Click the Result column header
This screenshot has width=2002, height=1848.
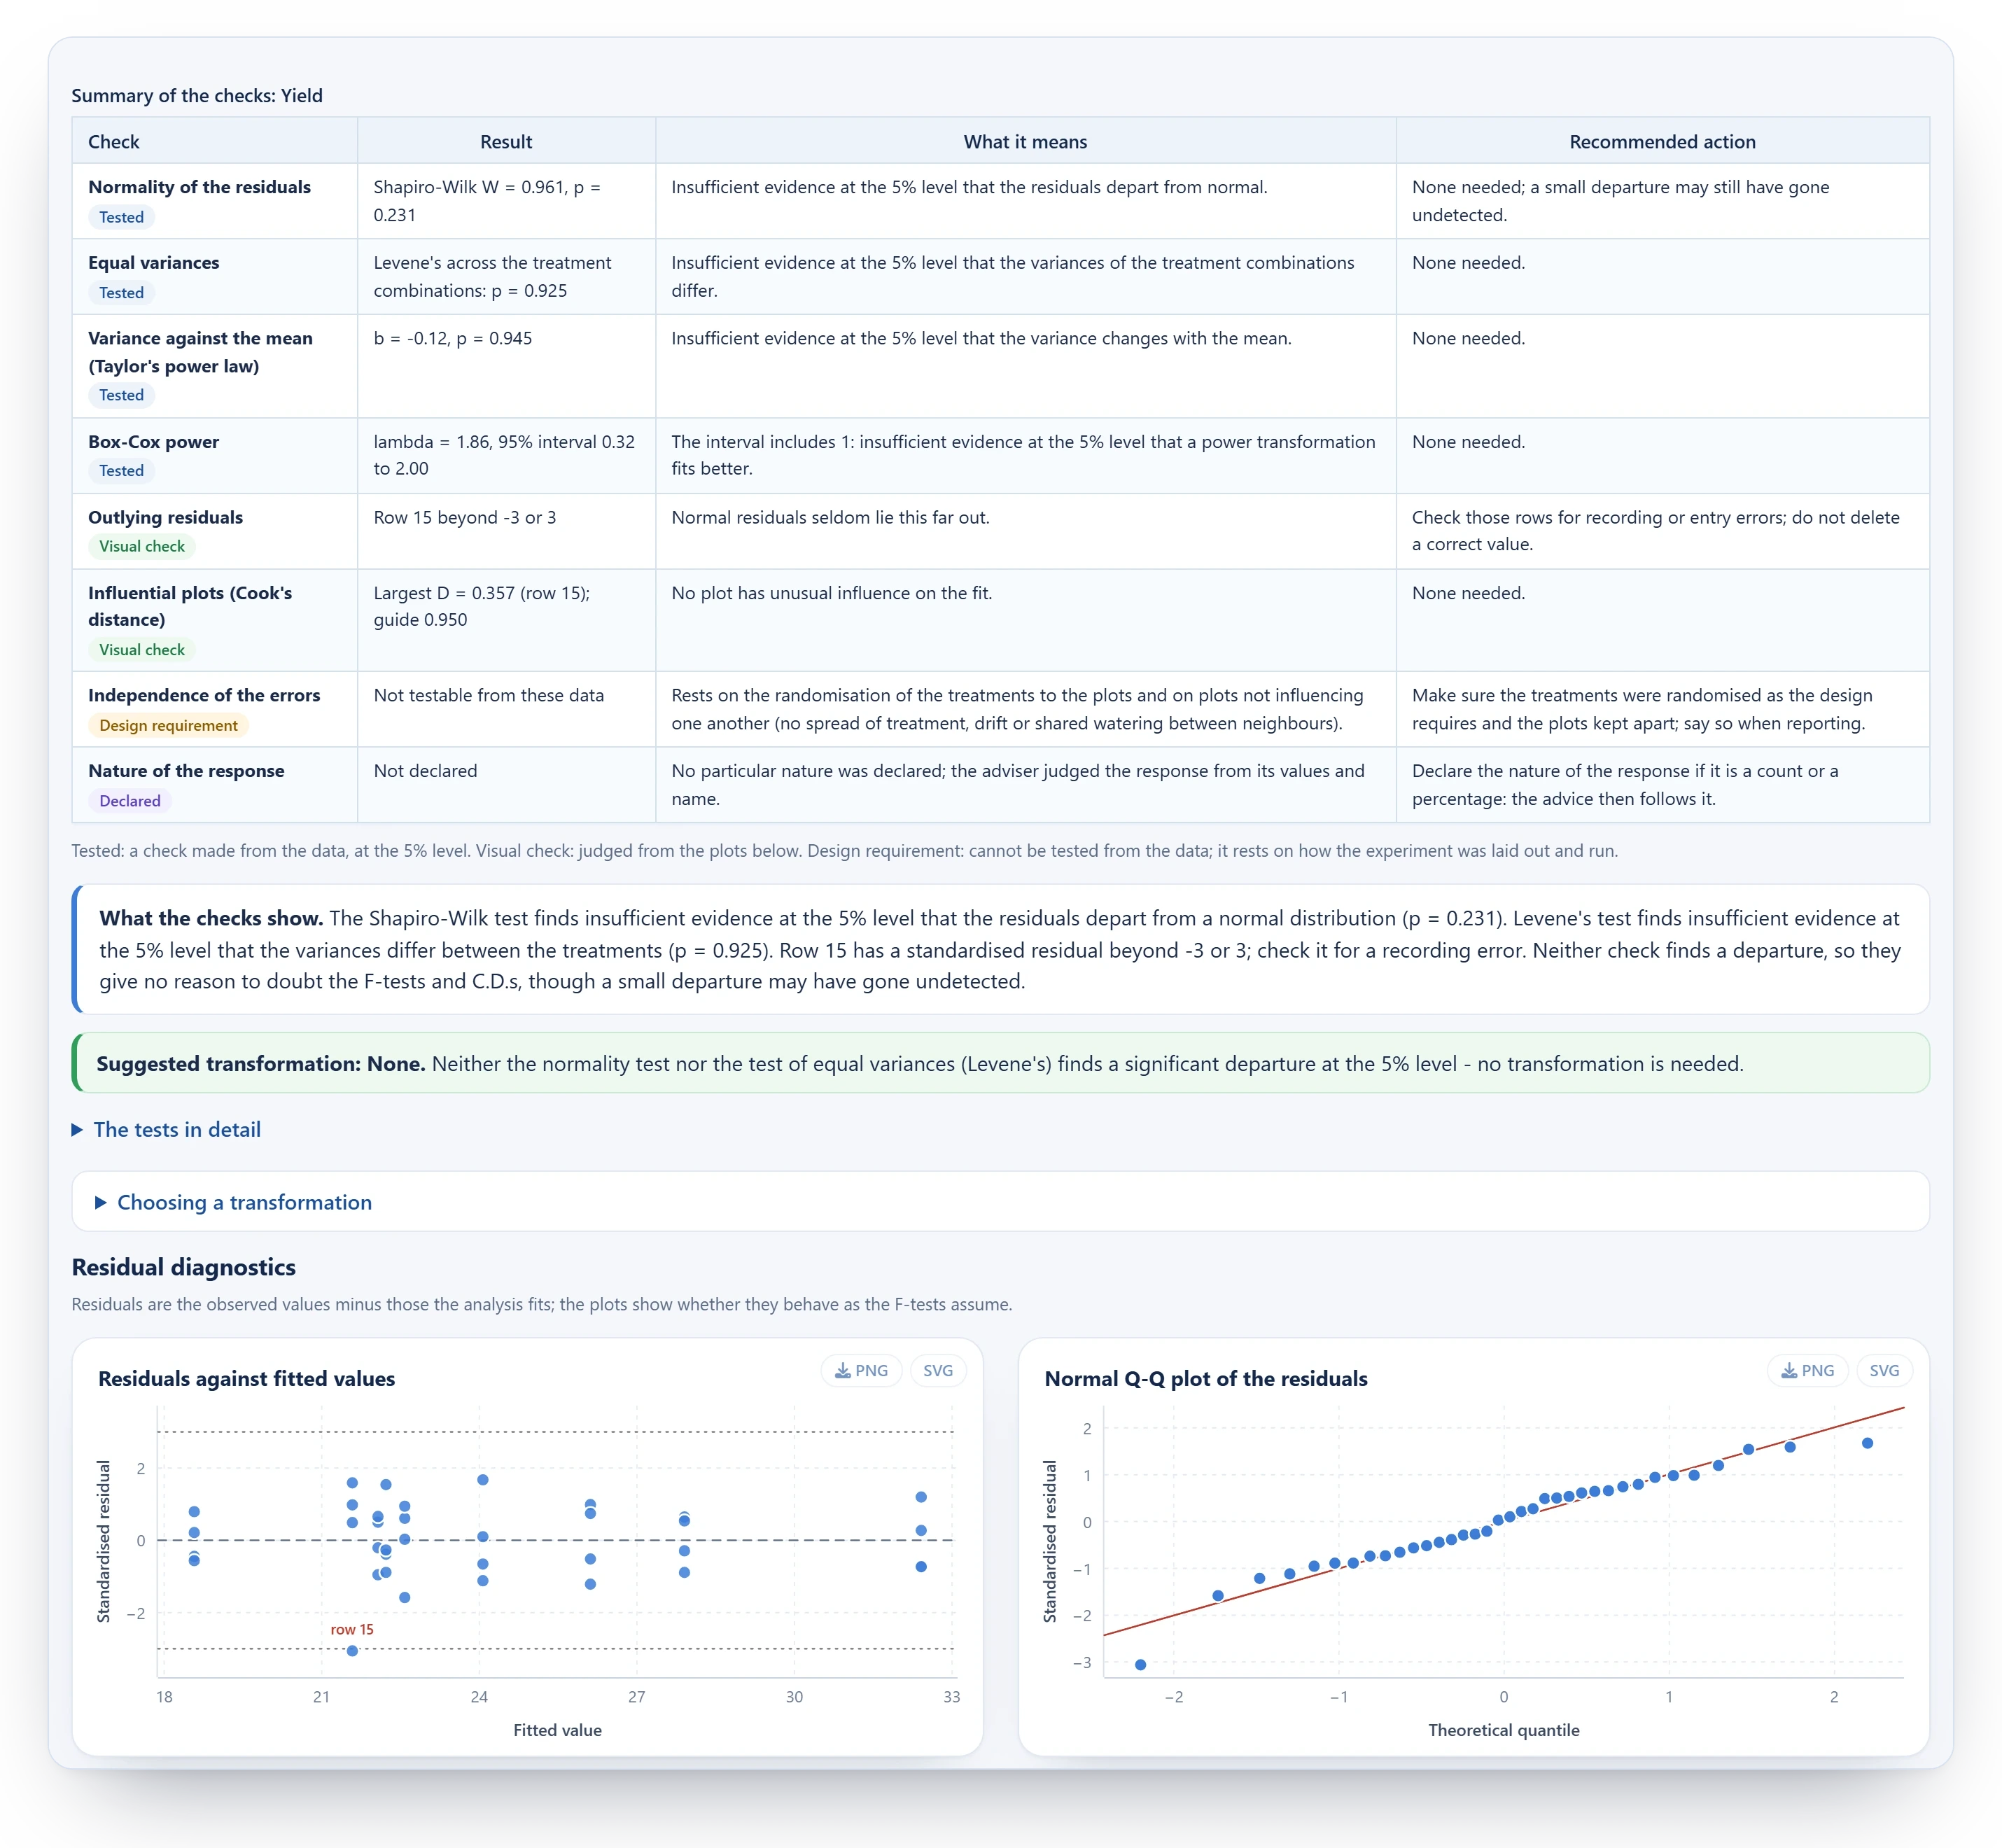506,141
